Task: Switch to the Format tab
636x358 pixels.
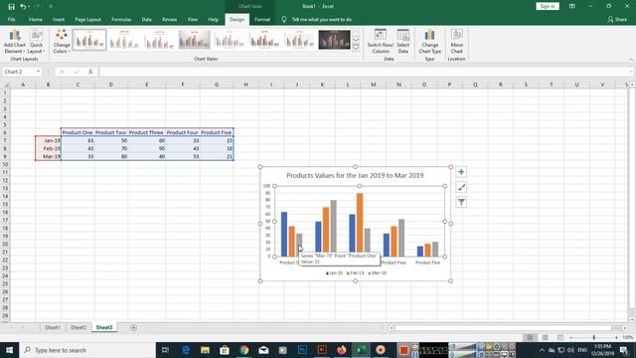Action: (x=262, y=20)
